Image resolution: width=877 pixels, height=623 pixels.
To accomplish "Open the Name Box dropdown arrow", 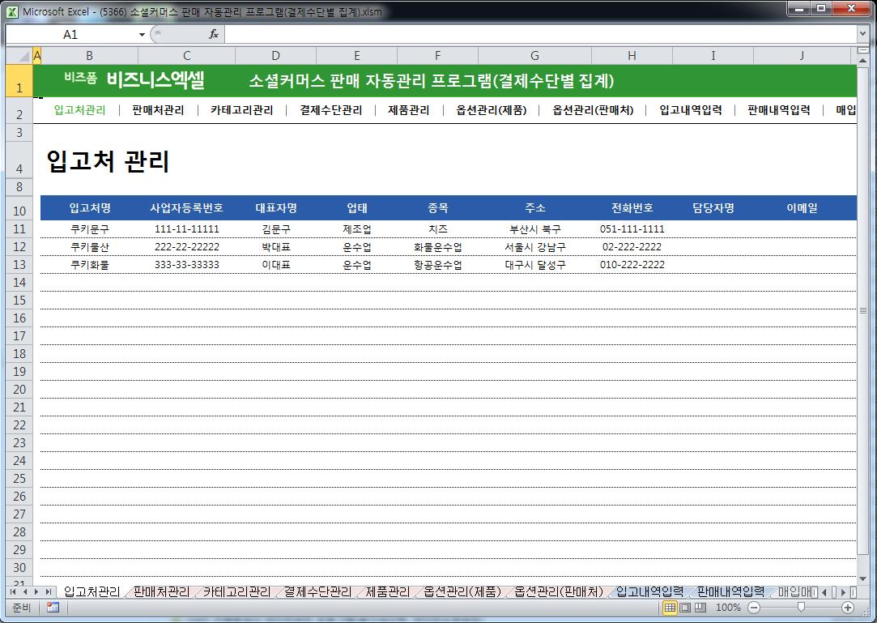I will pyautogui.click(x=142, y=35).
